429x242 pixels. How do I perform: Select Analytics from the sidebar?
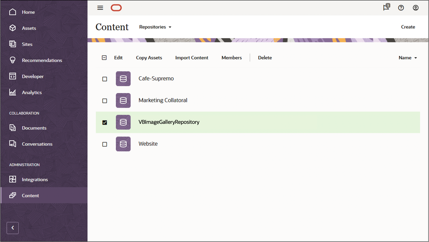31,92
